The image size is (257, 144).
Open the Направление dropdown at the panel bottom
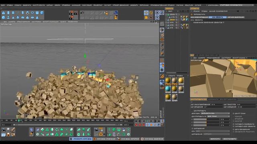click(x=216, y=134)
